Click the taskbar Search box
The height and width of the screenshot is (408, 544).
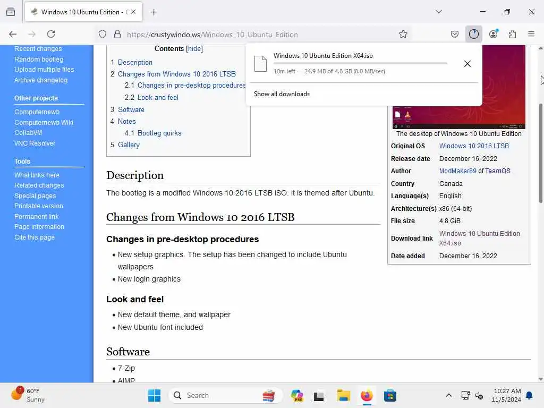coord(225,395)
